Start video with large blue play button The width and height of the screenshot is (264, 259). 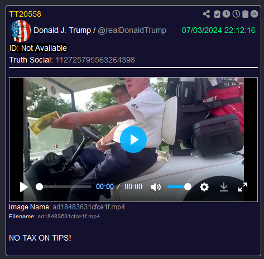click(133, 140)
